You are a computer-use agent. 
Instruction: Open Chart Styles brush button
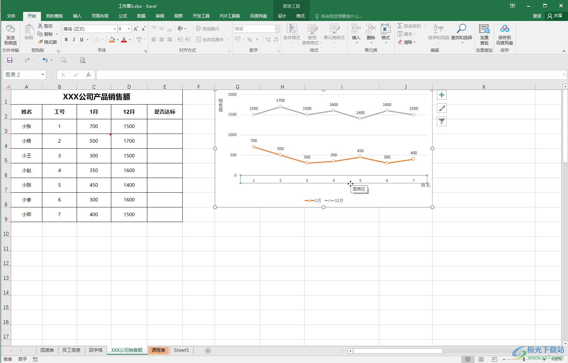coord(442,108)
